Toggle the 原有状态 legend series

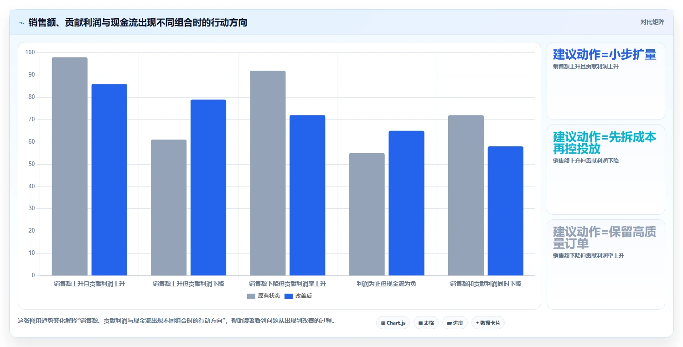point(264,296)
